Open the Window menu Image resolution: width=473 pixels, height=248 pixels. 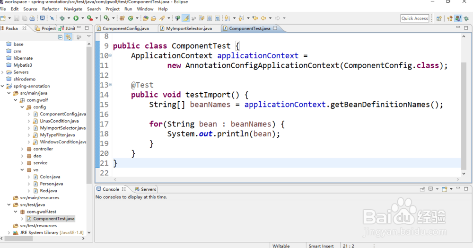click(145, 9)
